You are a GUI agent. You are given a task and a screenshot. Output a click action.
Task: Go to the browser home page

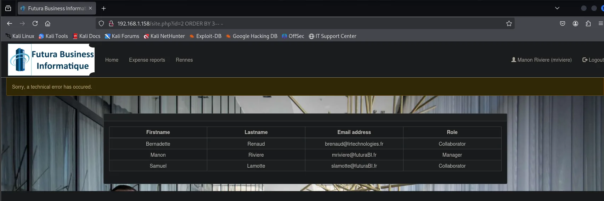(47, 23)
